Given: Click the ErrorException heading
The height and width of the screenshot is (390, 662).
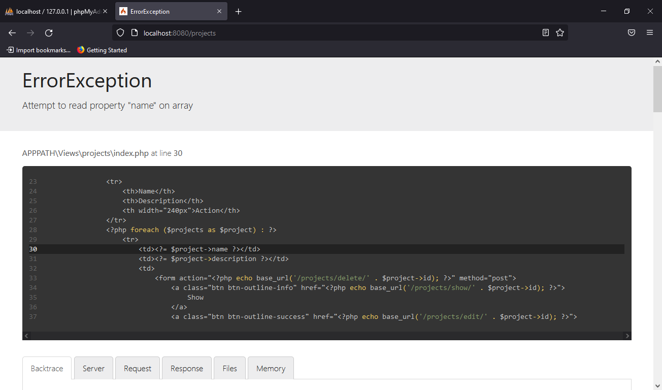Looking at the screenshot, I should point(87,81).
